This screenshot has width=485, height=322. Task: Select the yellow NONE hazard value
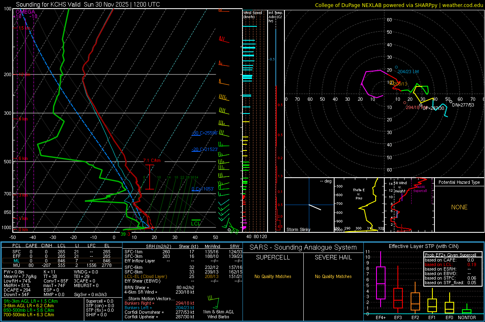pos(459,207)
